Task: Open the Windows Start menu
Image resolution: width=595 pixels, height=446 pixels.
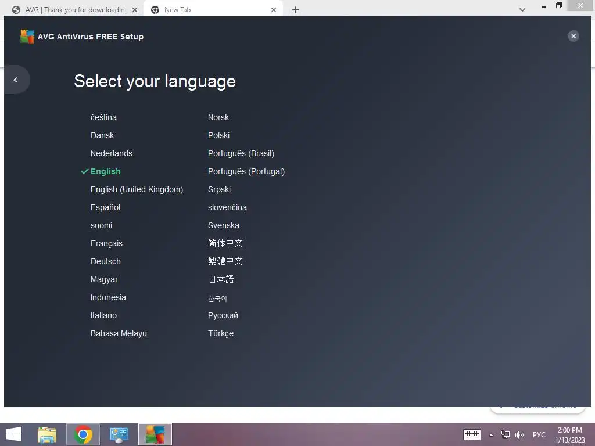Action: click(14, 434)
